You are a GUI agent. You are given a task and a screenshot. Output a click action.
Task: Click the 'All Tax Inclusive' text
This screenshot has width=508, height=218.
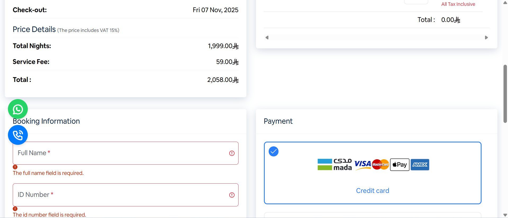458,4
